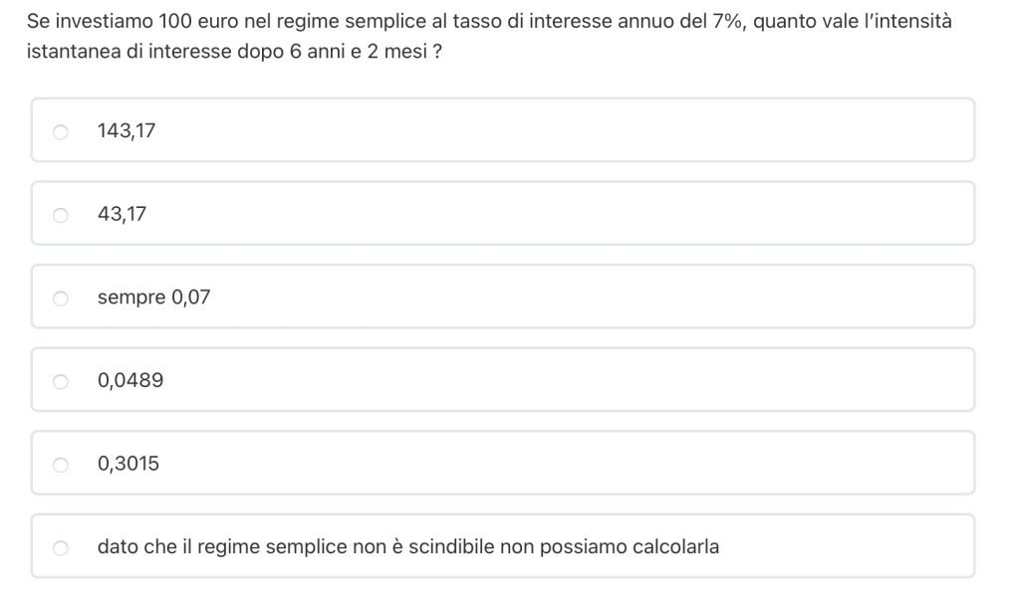1020x600 pixels.
Task: Click the answer text "43,17"
Action: [122, 214]
